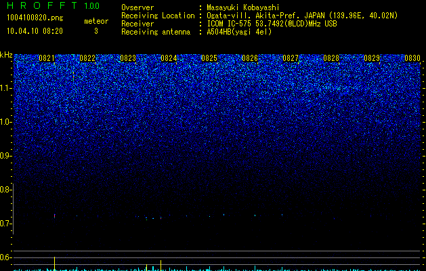Click the 0822 time marker
Screen dimensions: 426x271
point(87,58)
